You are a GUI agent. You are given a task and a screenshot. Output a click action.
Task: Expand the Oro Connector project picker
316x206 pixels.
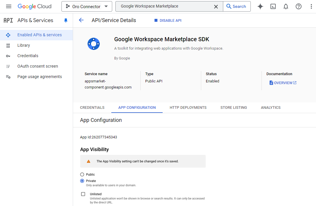click(x=87, y=6)
